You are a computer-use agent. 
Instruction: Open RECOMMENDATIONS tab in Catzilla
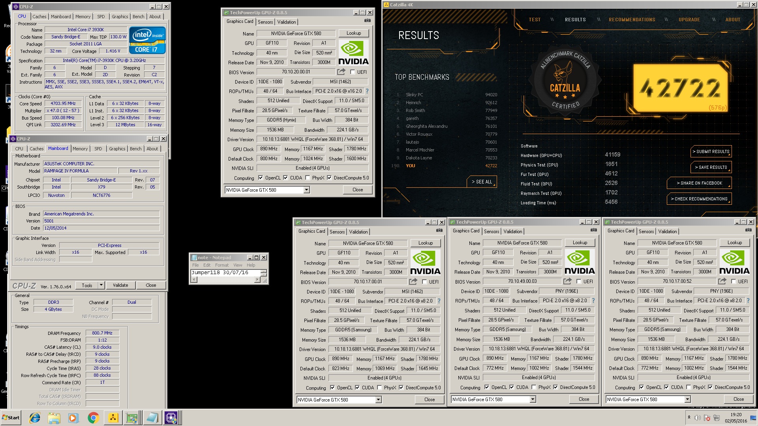click(x=632, y=20)
